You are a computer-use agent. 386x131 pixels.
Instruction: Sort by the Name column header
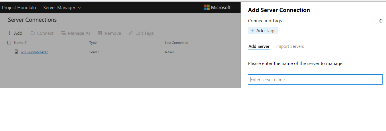click(21, 43)
